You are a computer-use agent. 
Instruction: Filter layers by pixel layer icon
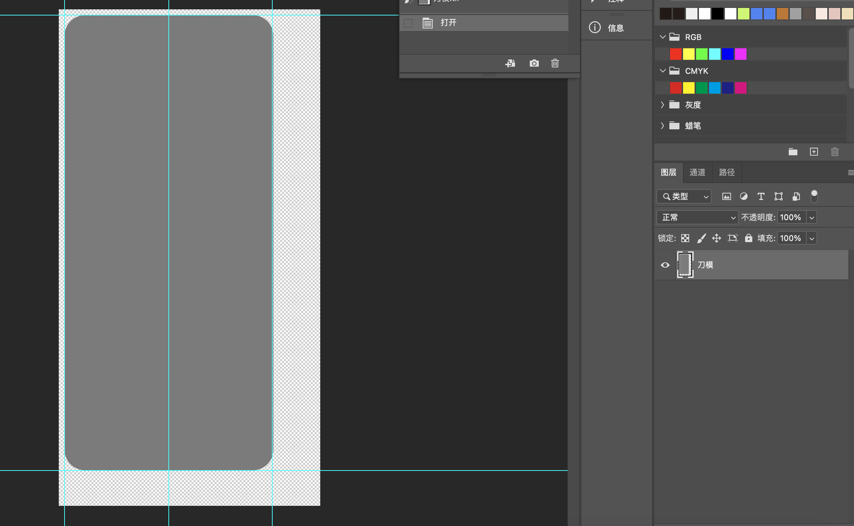pyautogui.click(x=726, y=196)
